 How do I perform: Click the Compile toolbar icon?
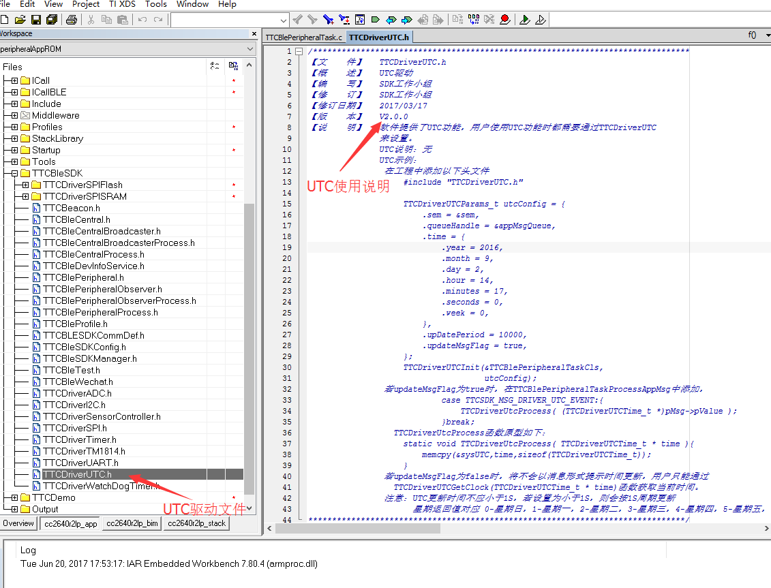(x=458, y=20)
